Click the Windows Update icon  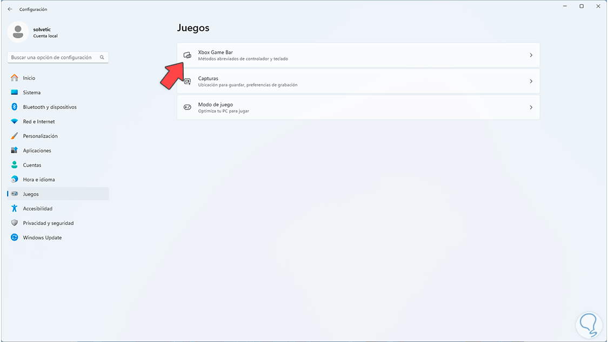(15, 238)
